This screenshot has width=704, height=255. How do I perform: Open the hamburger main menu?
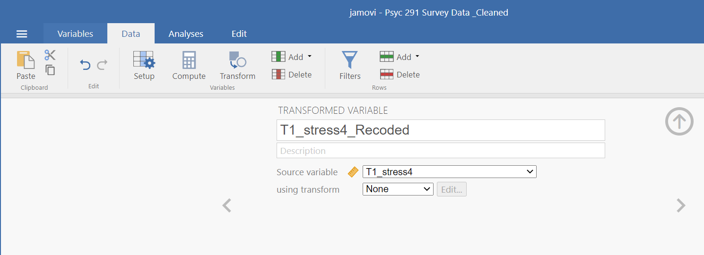pyautogui.click(x=22, y=34)
